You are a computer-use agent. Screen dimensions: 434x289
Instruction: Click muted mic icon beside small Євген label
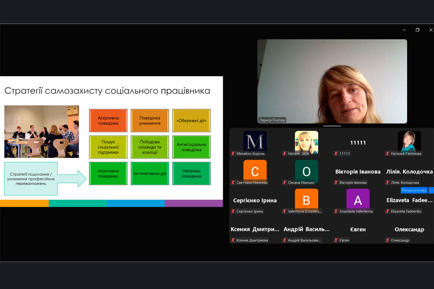(336, 240)
